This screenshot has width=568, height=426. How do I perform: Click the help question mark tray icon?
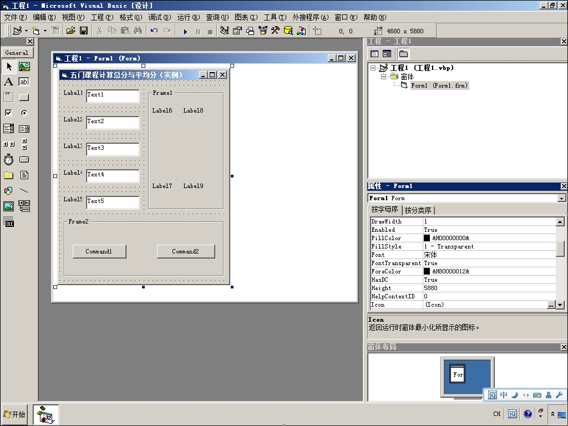pos(528,414)
